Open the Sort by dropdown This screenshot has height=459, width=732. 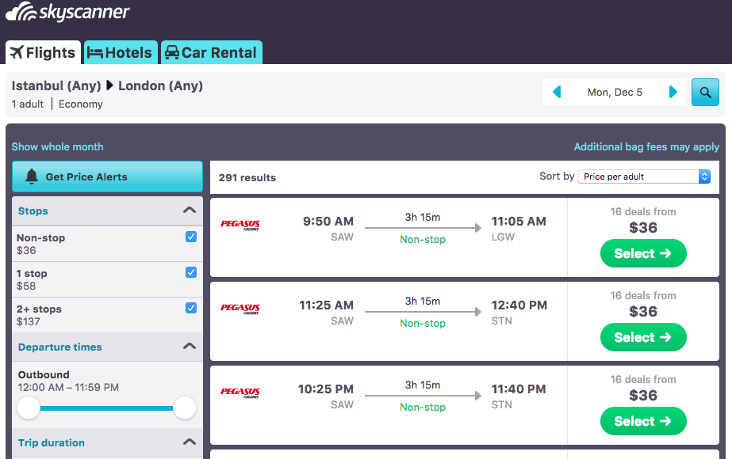point(643,176)
